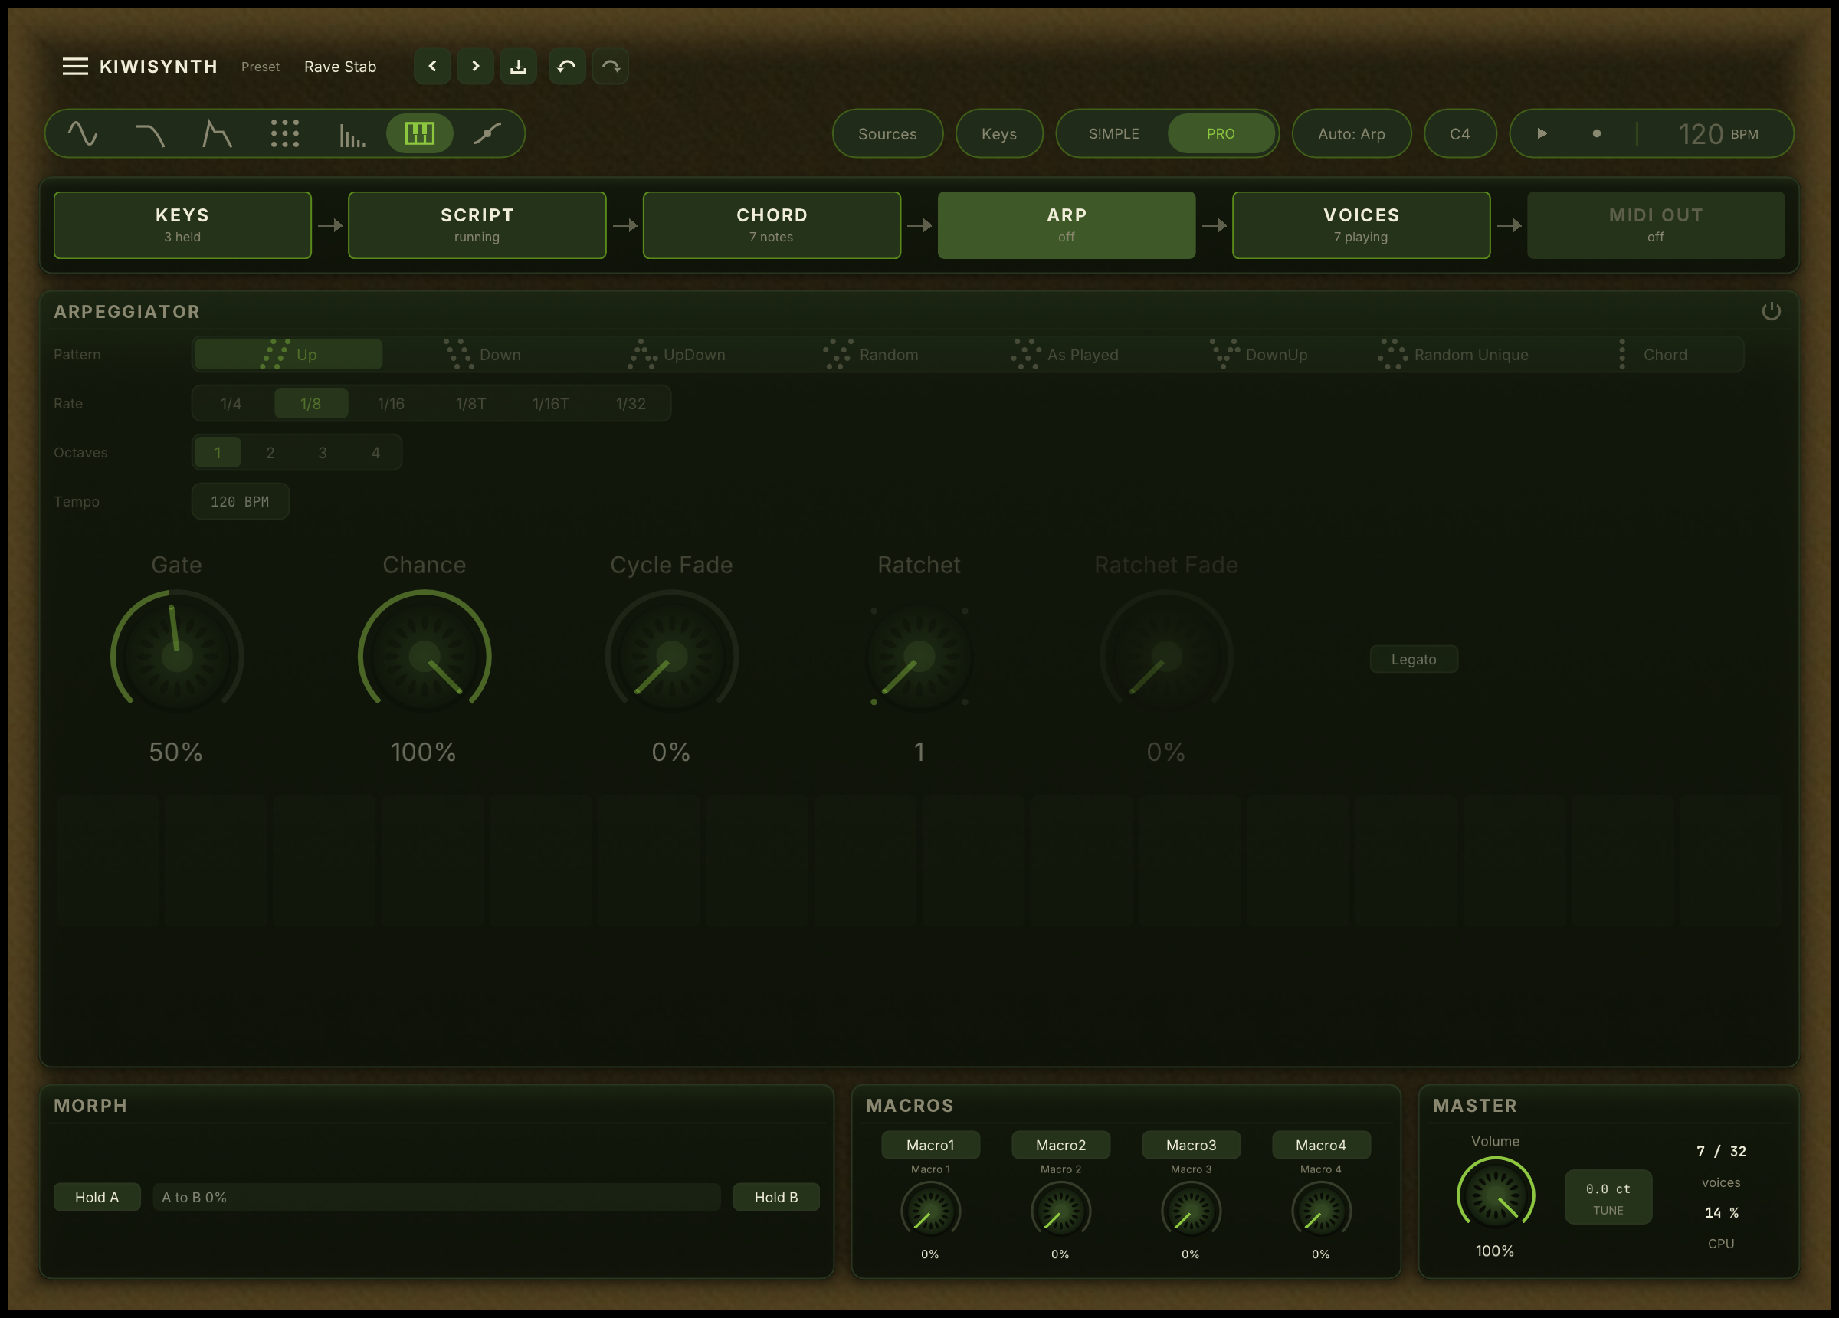Select the KEYS stage tab
Screen dimensions: 1839x1318
point(182,225)
